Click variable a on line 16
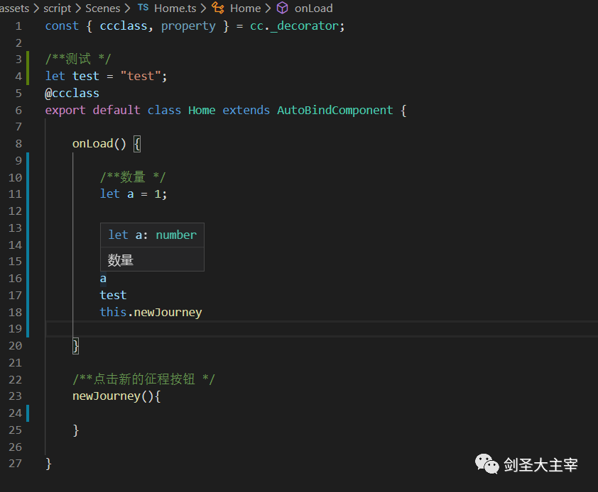The width and height of the screenshot is (598, 492). (103, 279)
